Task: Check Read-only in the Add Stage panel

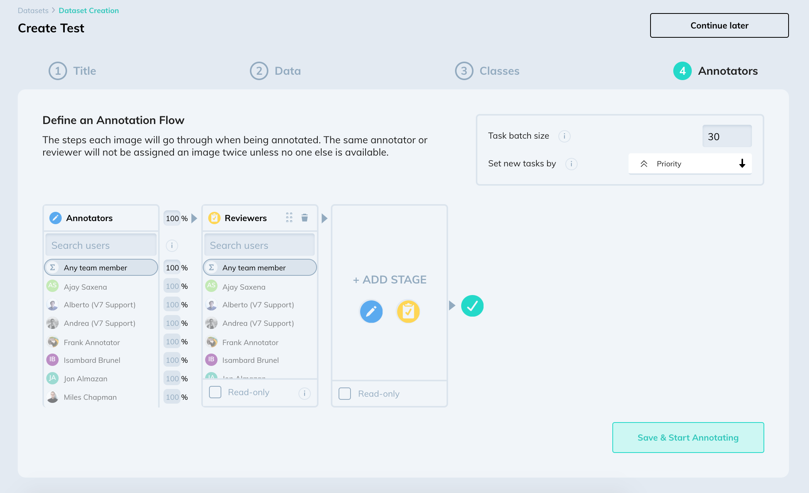Action: [x=345, y=394]
